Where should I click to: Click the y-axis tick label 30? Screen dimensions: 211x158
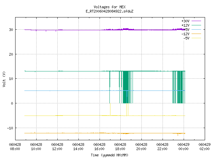click(x=11, y=30)
